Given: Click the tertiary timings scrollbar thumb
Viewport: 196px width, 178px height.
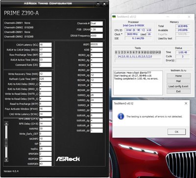Looking at the screenshot, I should (x=6, y=142).
